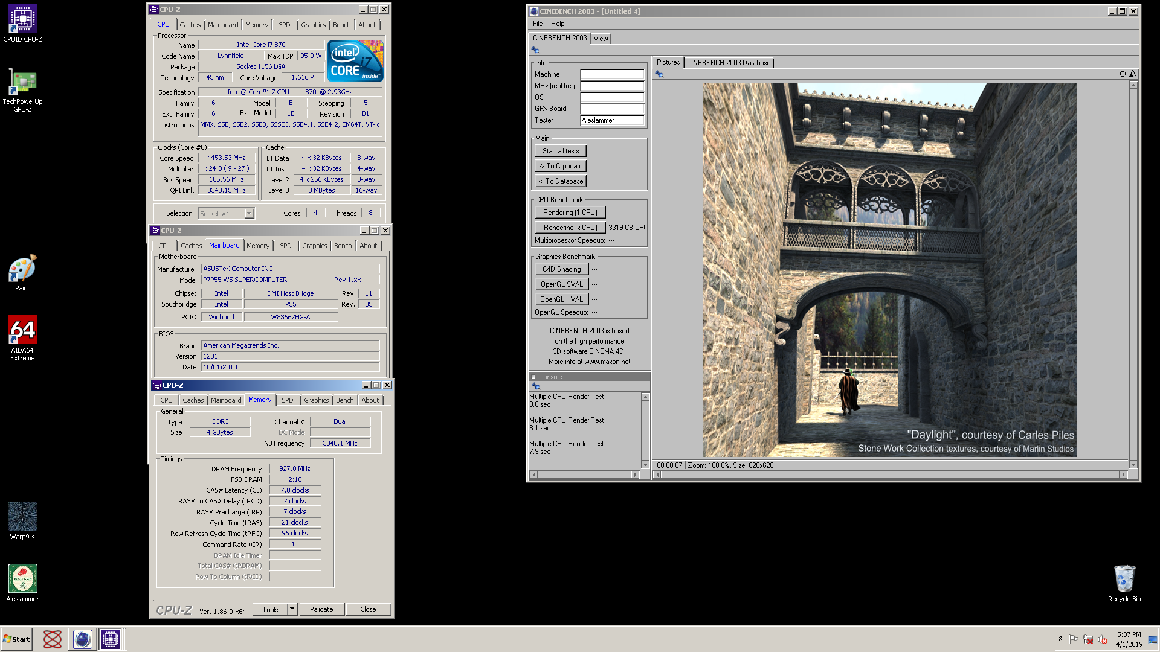The width and height of the screenshot is (1160, 652).
Task: Click the rendered Daylight scene image
Action: point(889,270)
